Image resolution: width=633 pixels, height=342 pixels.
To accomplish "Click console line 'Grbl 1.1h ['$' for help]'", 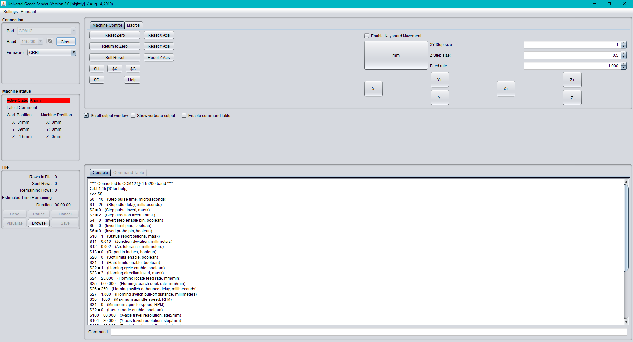I will [108, 189].
